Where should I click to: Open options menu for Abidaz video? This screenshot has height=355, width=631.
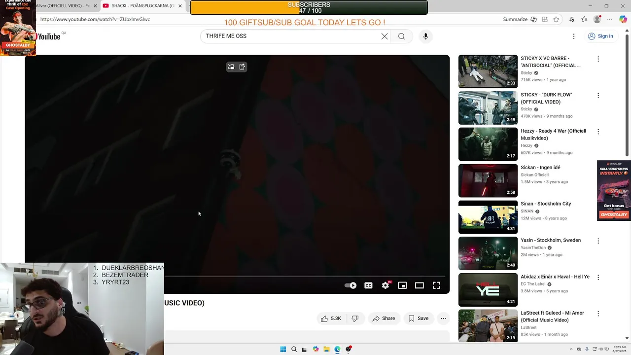598,278
